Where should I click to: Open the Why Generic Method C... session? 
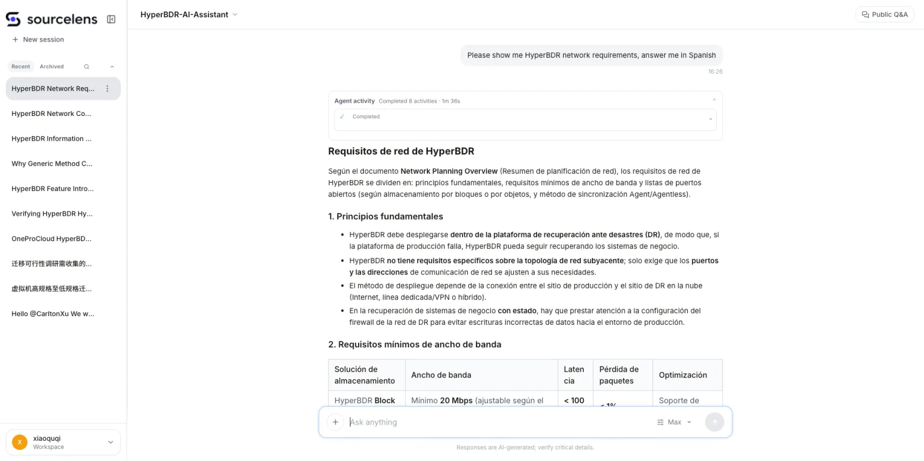point(63,164)
